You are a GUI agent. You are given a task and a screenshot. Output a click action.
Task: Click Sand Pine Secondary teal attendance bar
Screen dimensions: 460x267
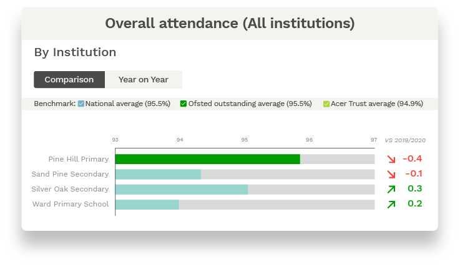tap(158, 174)
